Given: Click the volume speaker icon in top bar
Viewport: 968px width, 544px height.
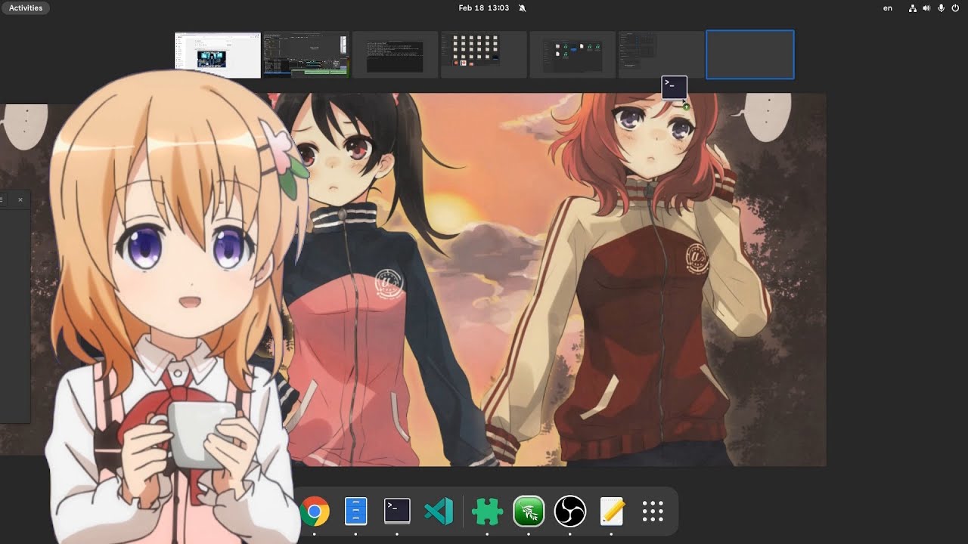Looking at the screenshot, I should point(927,8).
